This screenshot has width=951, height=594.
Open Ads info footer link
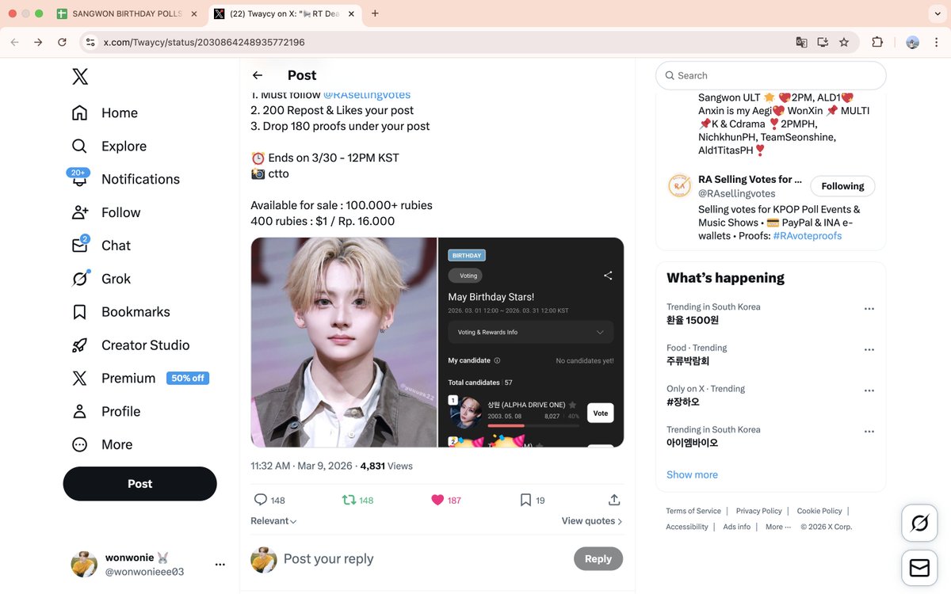click(x=736, y=527)
